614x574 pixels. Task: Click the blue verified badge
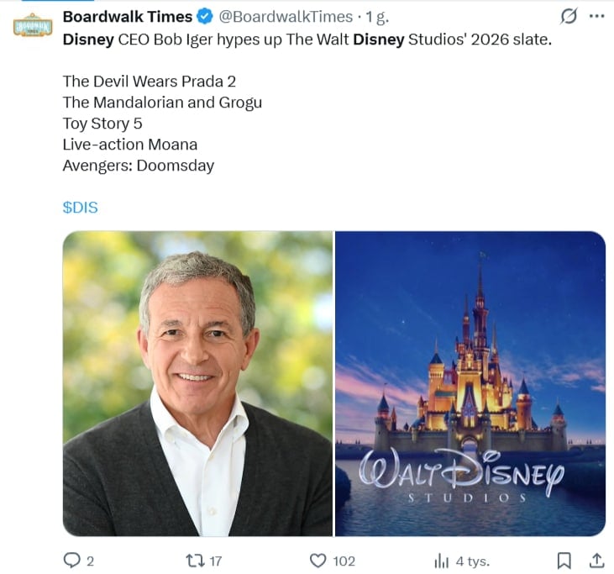205,17
